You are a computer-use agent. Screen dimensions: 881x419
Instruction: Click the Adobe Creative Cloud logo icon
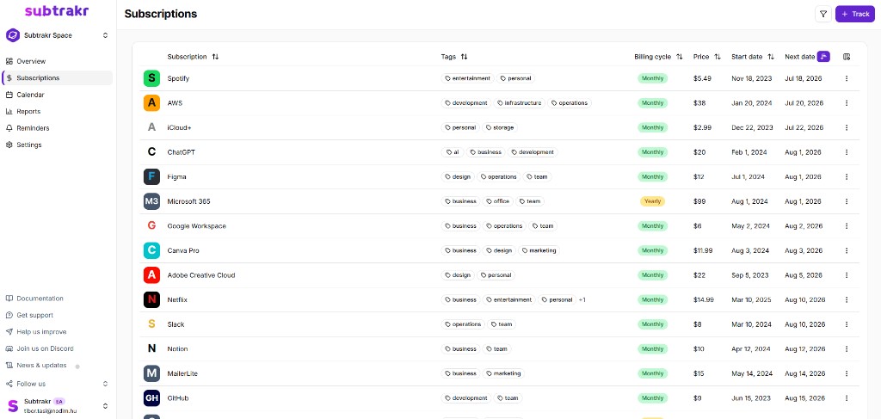(x=151, y=275)
